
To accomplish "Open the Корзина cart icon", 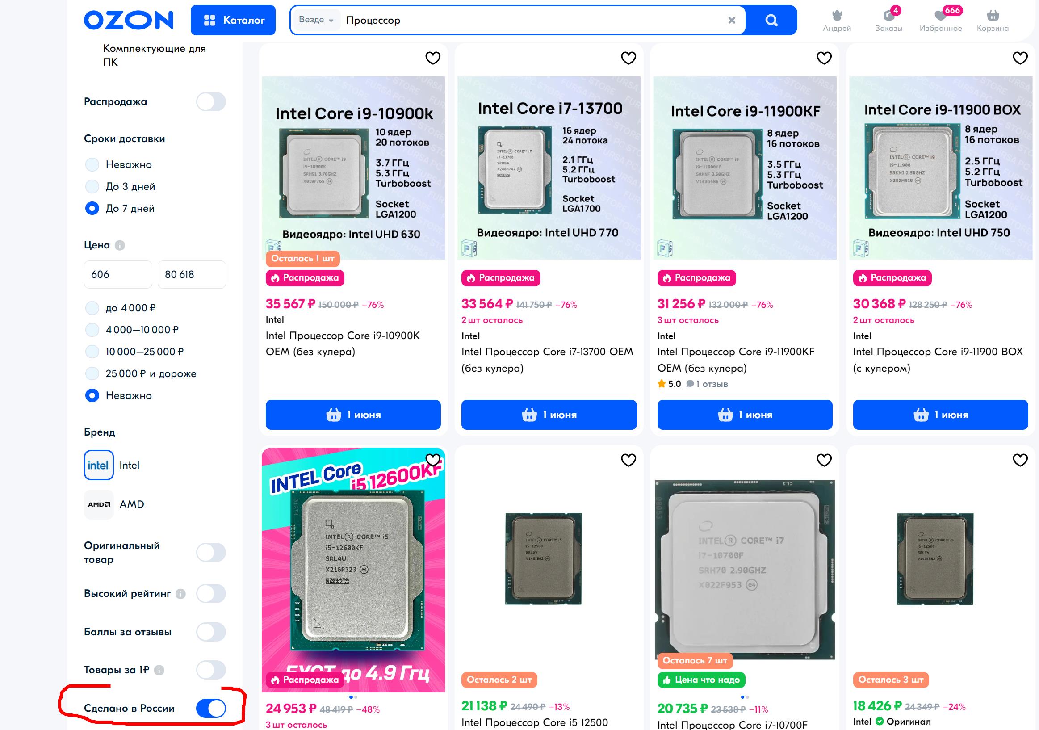I will [x=993, y=21].
